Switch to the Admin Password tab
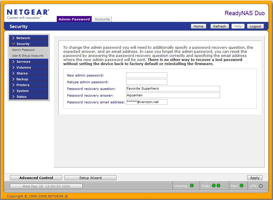 74,19
